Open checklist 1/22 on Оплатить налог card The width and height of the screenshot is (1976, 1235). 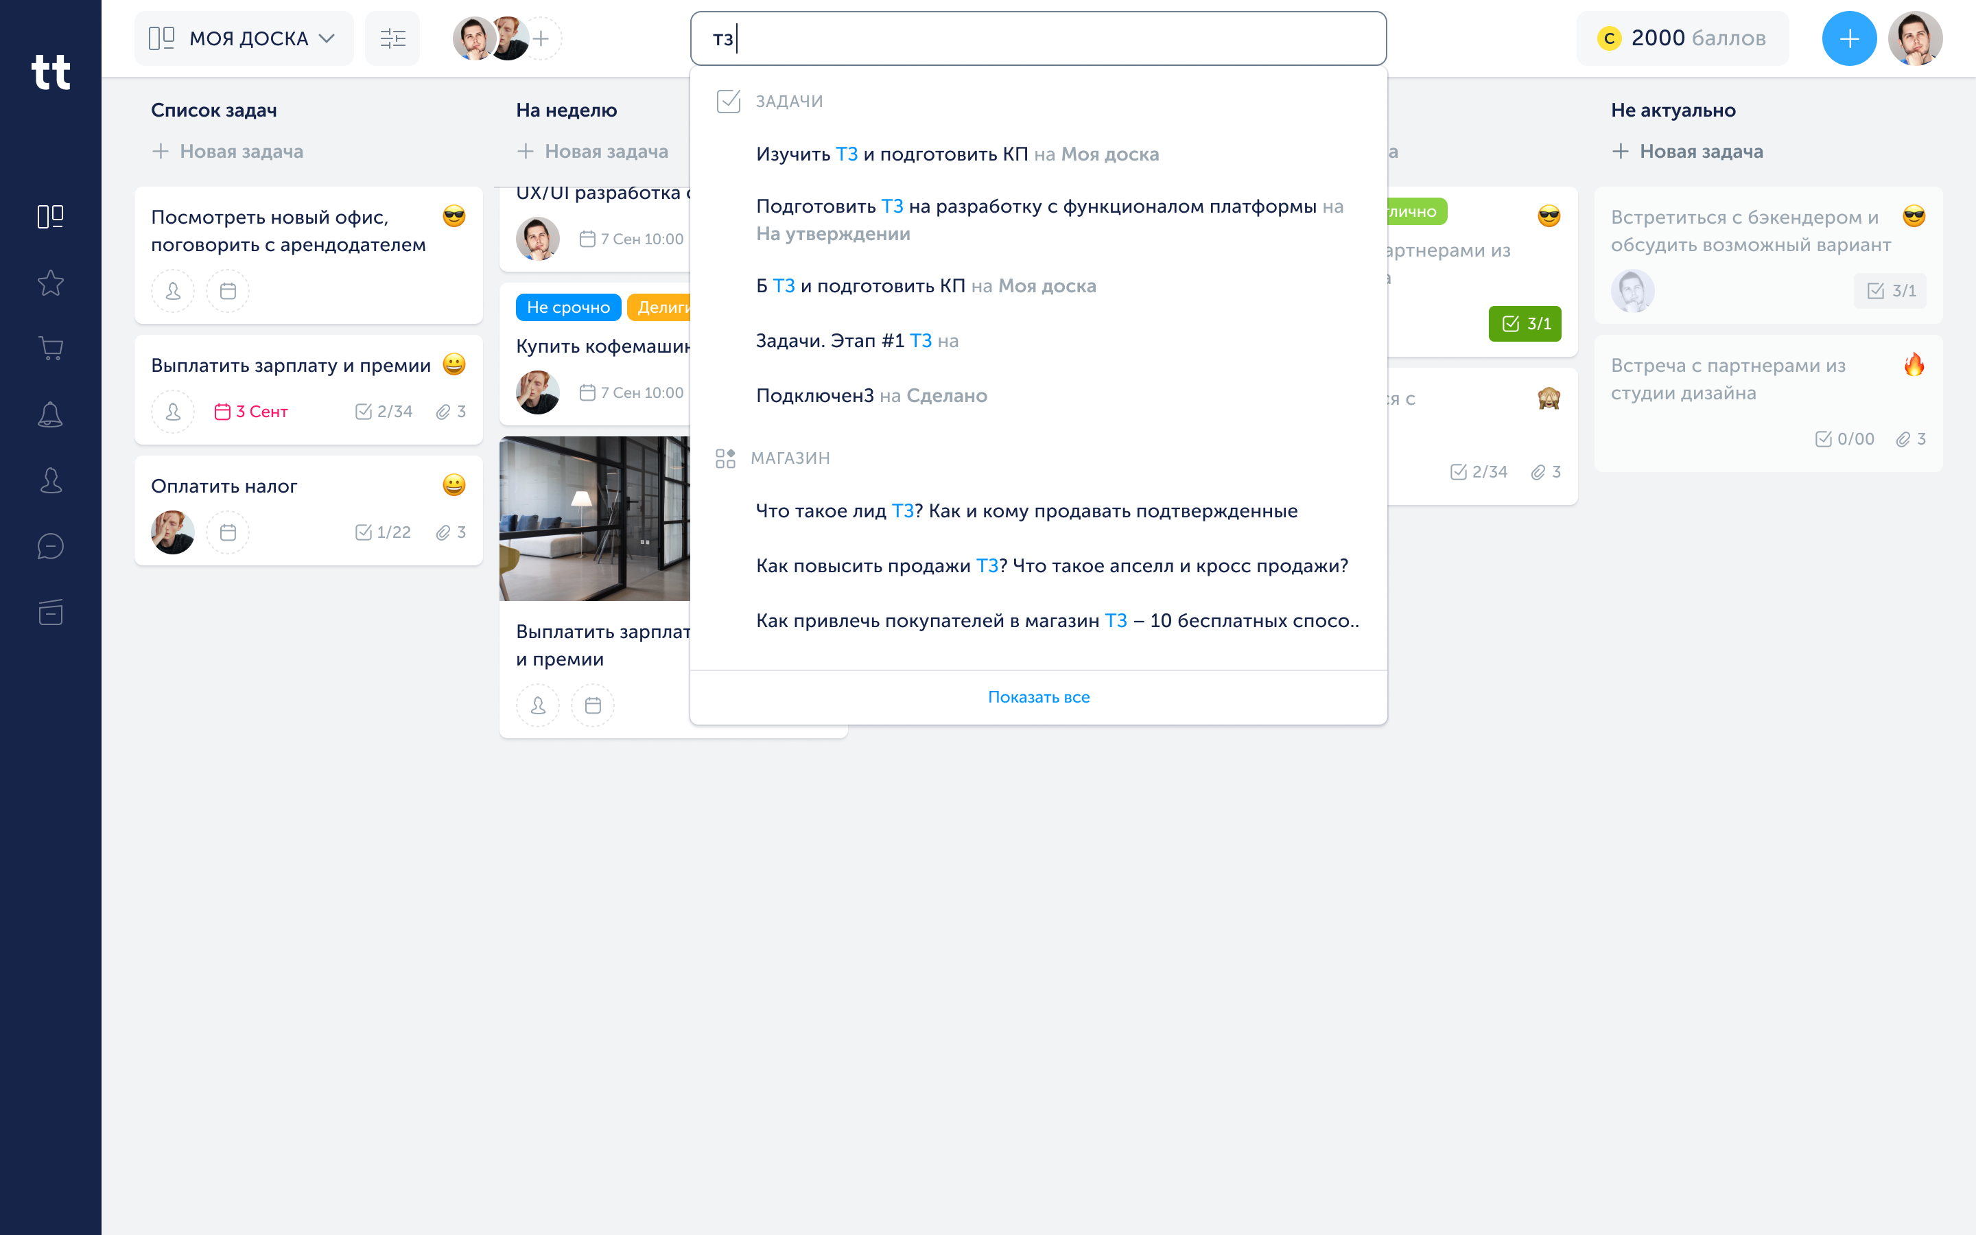[383, 532]
